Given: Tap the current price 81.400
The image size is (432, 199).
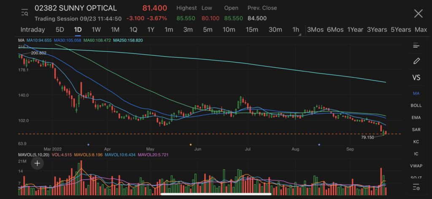Looking at the screenshot, I should (x=154, y=8).
